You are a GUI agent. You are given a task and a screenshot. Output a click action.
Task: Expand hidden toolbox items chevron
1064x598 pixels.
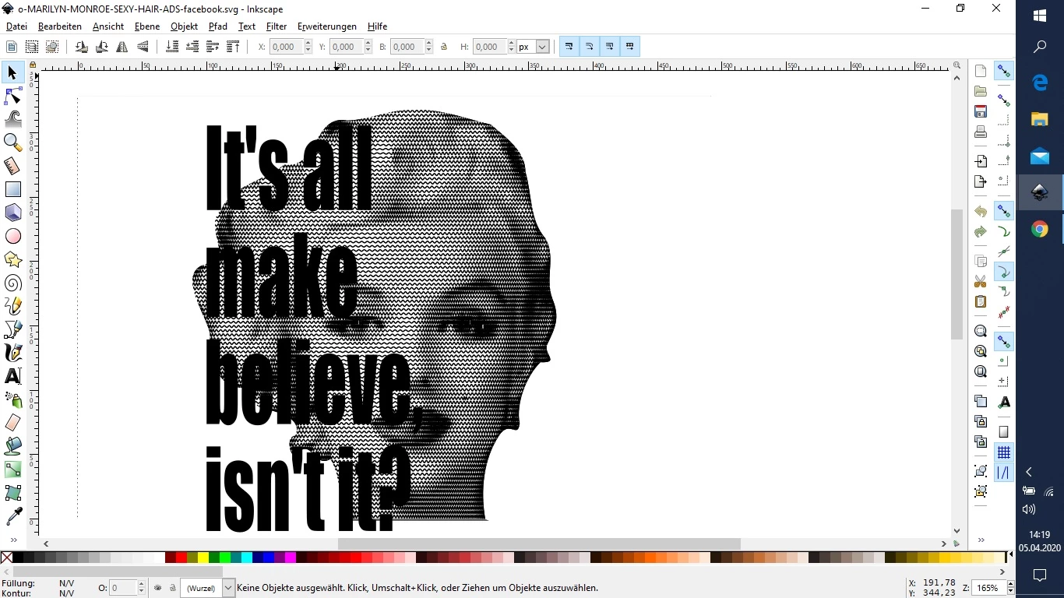(x=13, y=540)
